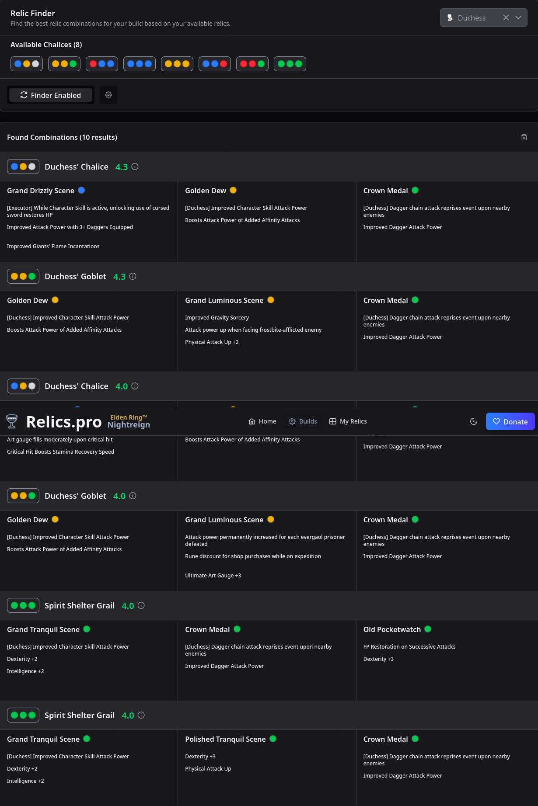Toggle dark mode moon icon
Viewport: 538px width, 806px height.
pos(474,421)
